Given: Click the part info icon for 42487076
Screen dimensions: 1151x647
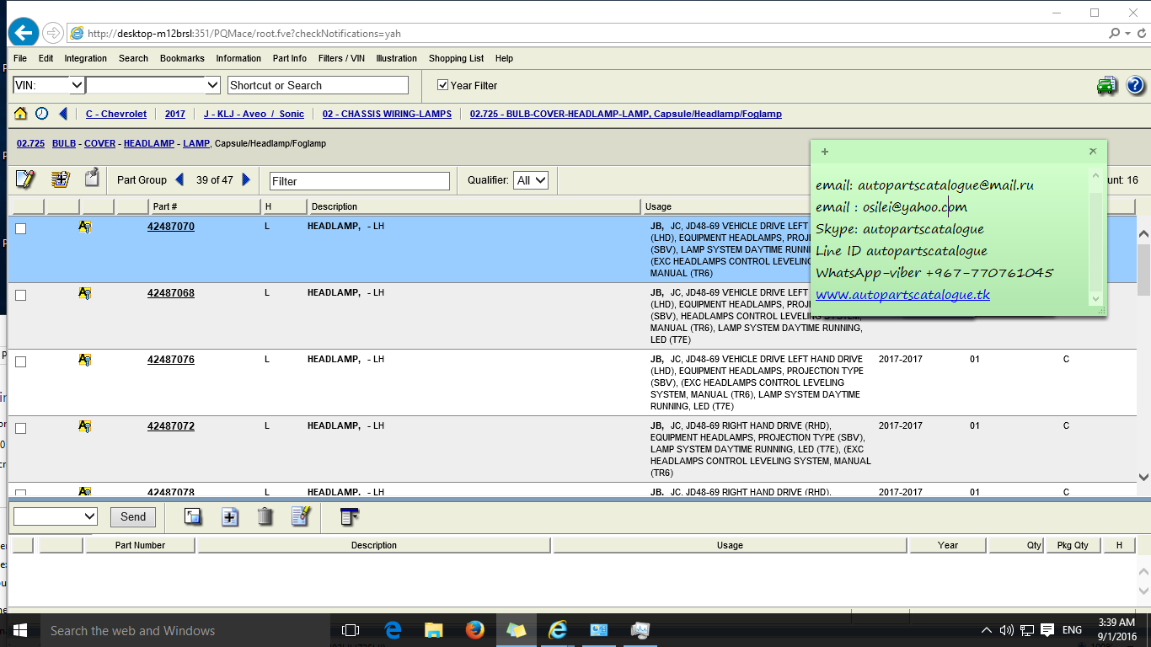Looking at the screenshot, I should pos(84,360).
